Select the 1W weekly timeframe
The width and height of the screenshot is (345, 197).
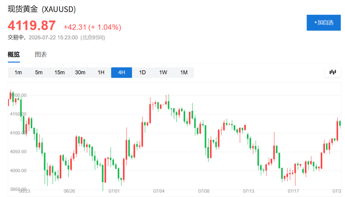pyautogui.click(x=163, y=73)
